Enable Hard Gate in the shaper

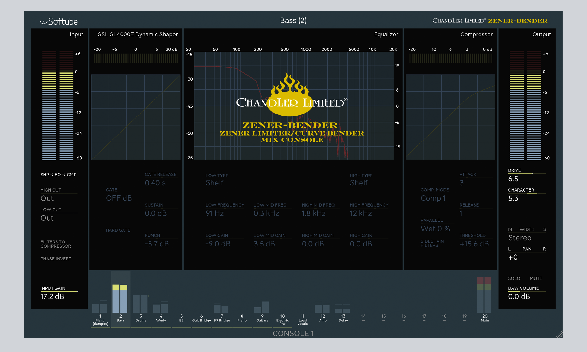click(x=118, y=230)
